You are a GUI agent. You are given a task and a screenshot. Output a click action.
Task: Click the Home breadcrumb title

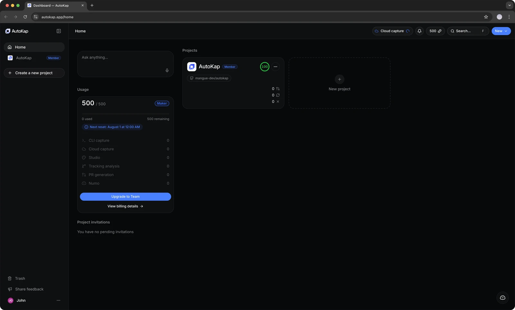click(x=80, y=31)
